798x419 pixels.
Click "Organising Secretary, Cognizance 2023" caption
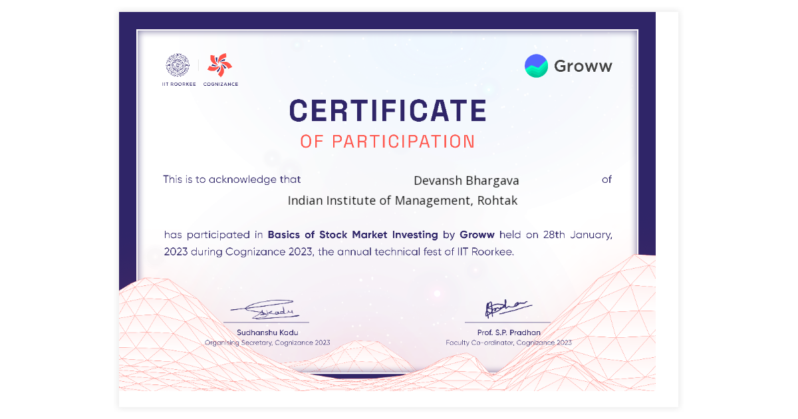pos(267,343)
